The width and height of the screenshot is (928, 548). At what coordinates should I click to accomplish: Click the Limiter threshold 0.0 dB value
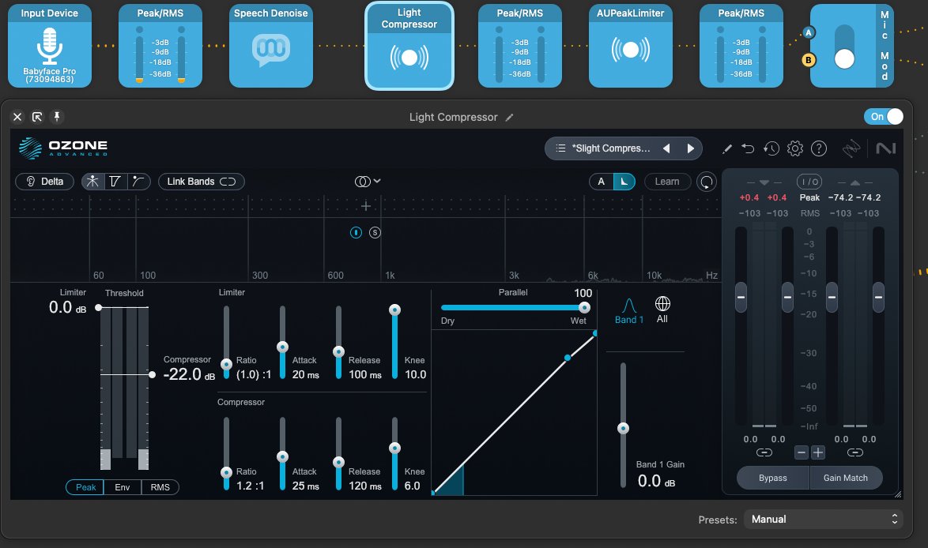(67, 307)
